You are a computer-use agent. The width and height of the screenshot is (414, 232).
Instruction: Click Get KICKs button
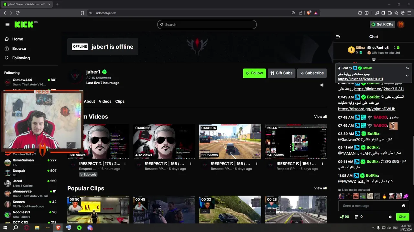[x=382, y=24]
